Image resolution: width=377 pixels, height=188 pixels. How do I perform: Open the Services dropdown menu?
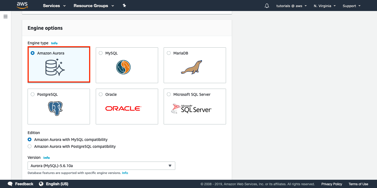coord(54,6)
